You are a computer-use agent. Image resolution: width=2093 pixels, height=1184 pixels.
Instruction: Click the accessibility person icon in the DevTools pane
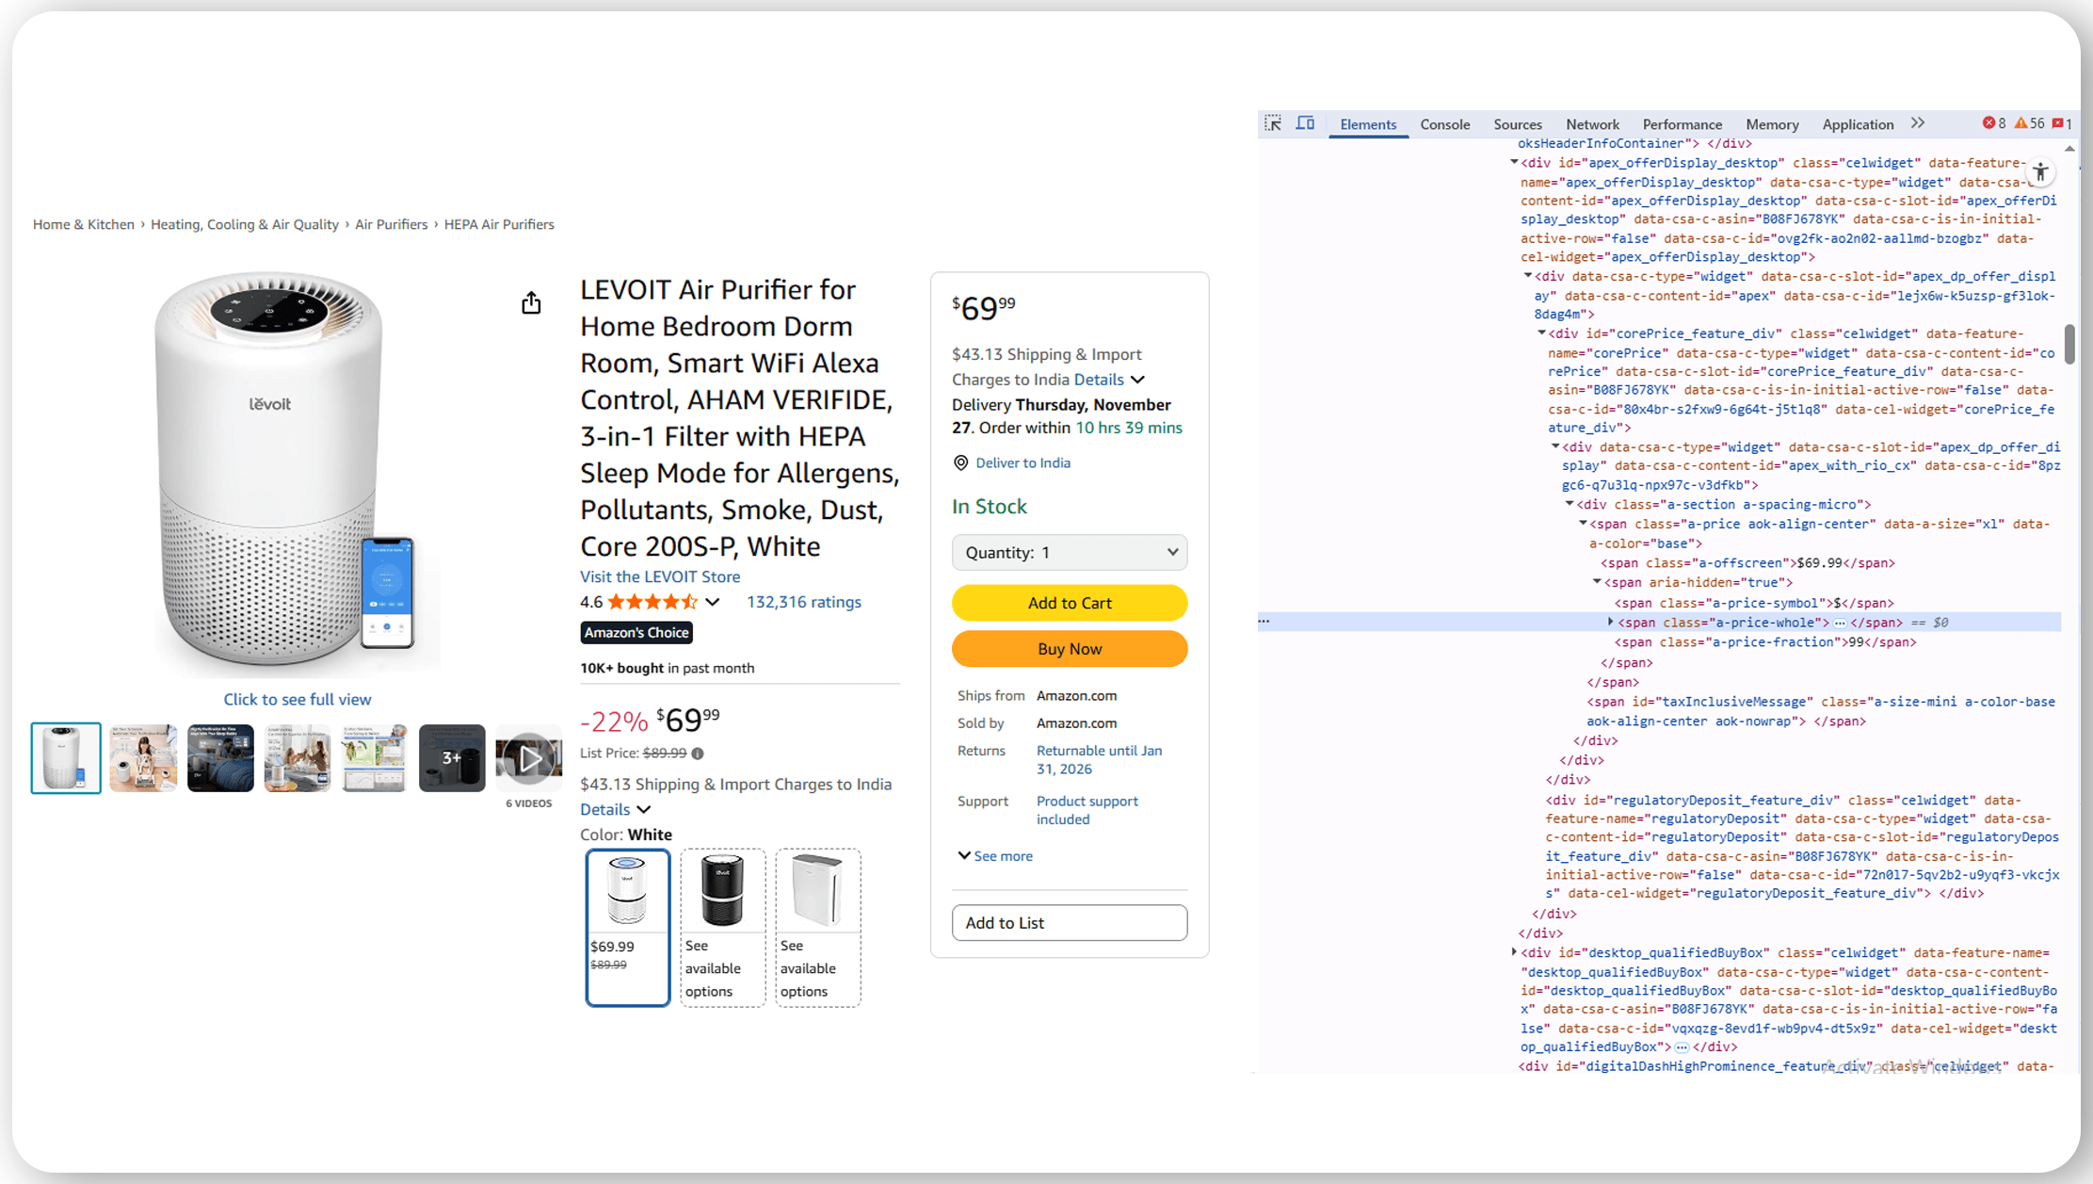pyautogui.click(x=2040, y=171)
